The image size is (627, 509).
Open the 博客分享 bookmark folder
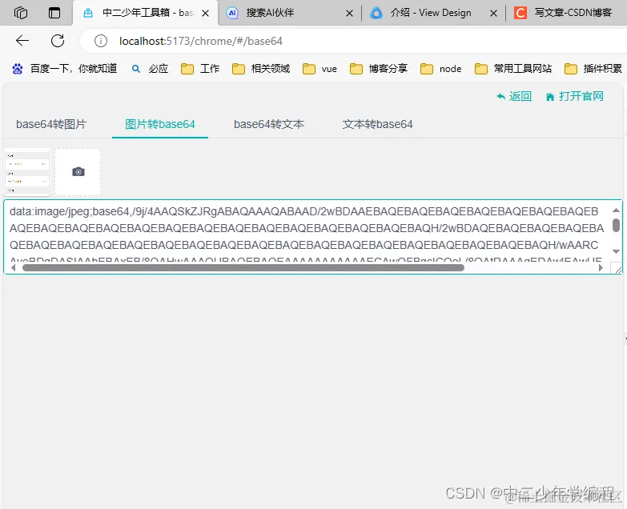pyautogui.click(x=378, y=69)
